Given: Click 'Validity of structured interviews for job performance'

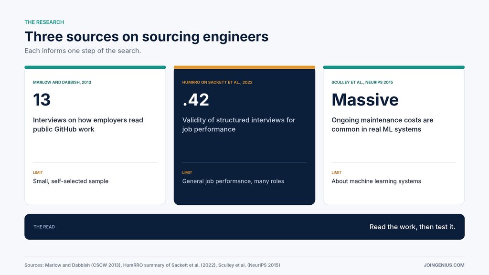Looking at the screenshot, I should click(x=239, y=125).
